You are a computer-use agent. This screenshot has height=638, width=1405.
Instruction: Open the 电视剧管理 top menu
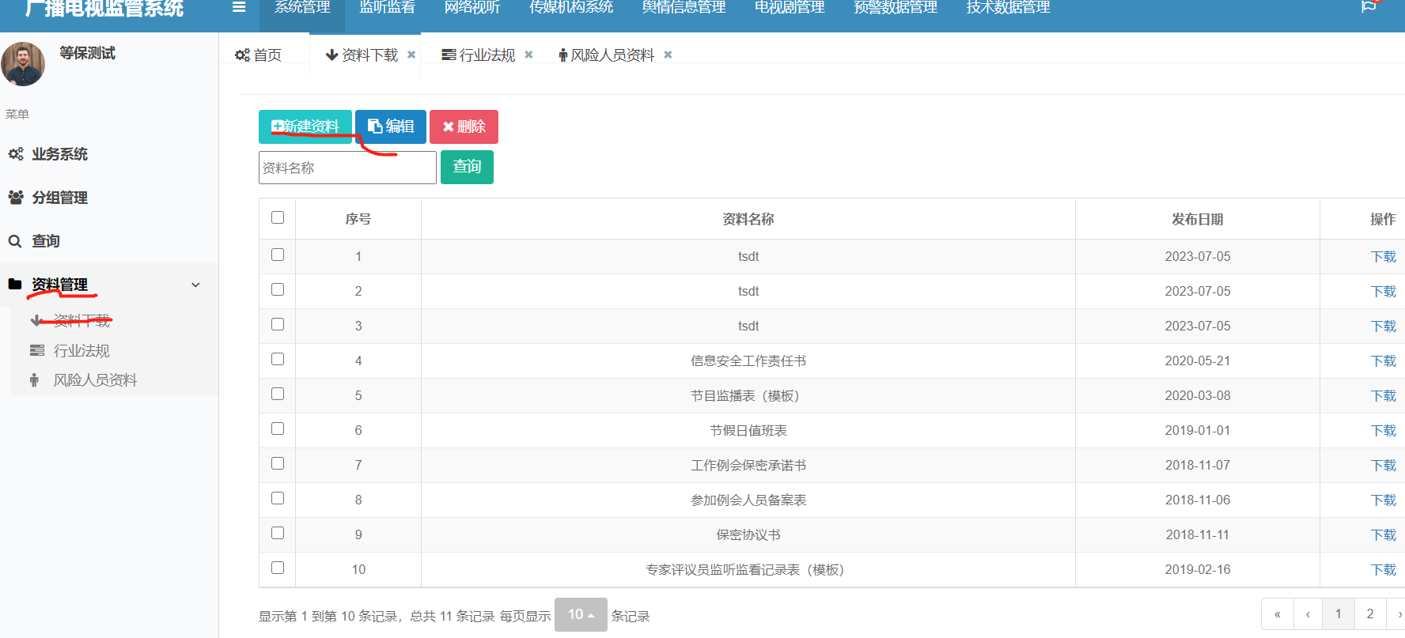pos(790,8)
